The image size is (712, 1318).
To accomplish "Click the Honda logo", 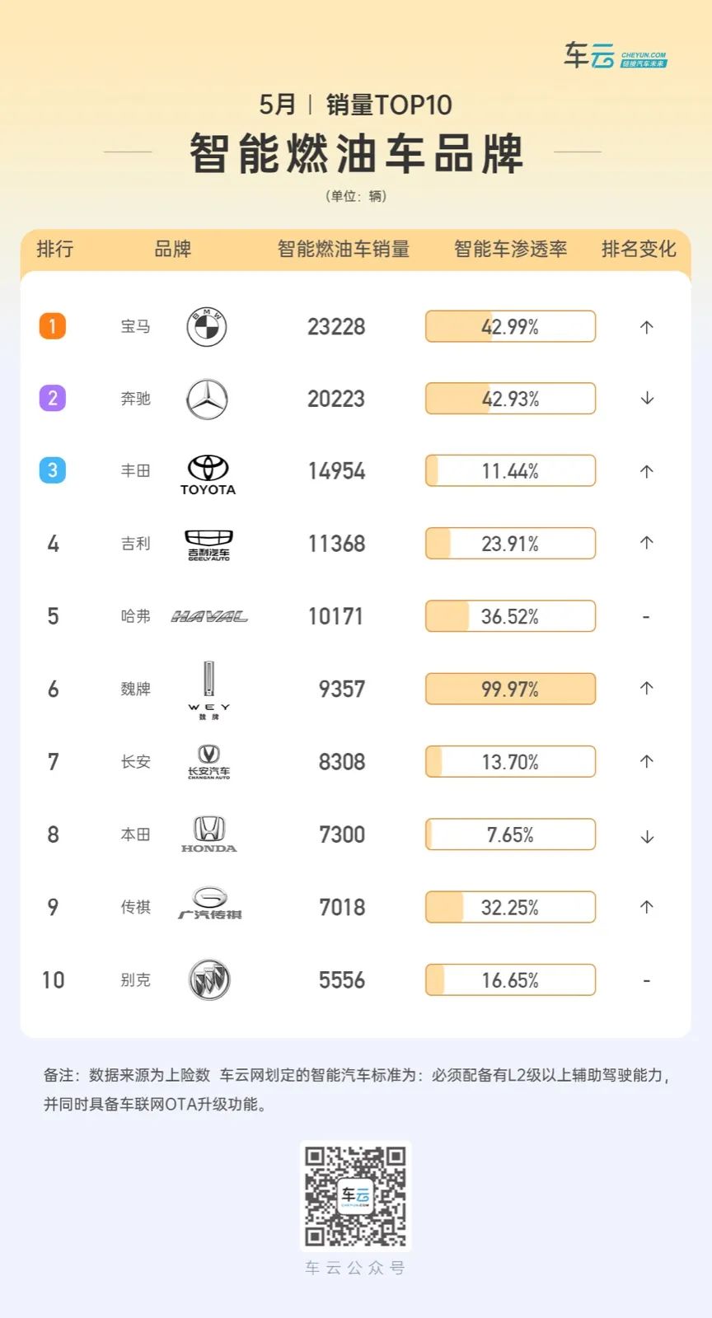I will pyautogui.click(x=208, y=834).
